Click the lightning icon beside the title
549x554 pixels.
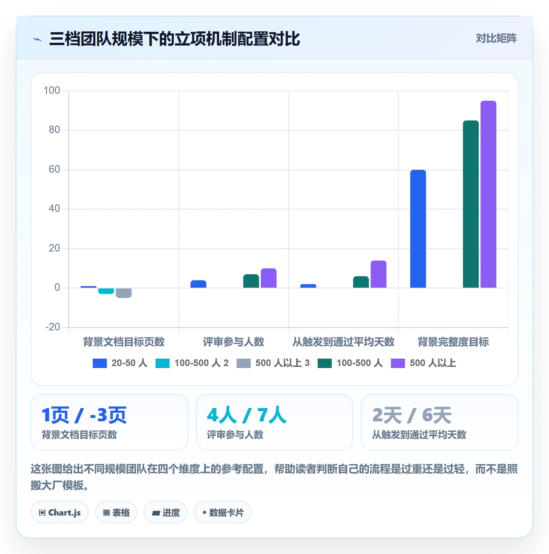coord(37,39)
